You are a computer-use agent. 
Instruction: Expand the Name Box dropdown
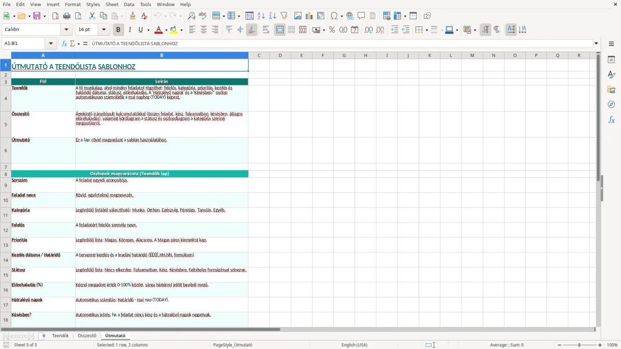coord(51,44)
